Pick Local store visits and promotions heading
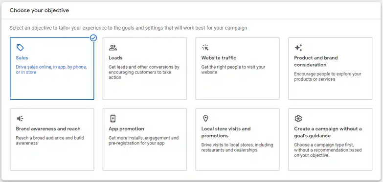This screenshot has height=182, width=383. tap(226, 132)
